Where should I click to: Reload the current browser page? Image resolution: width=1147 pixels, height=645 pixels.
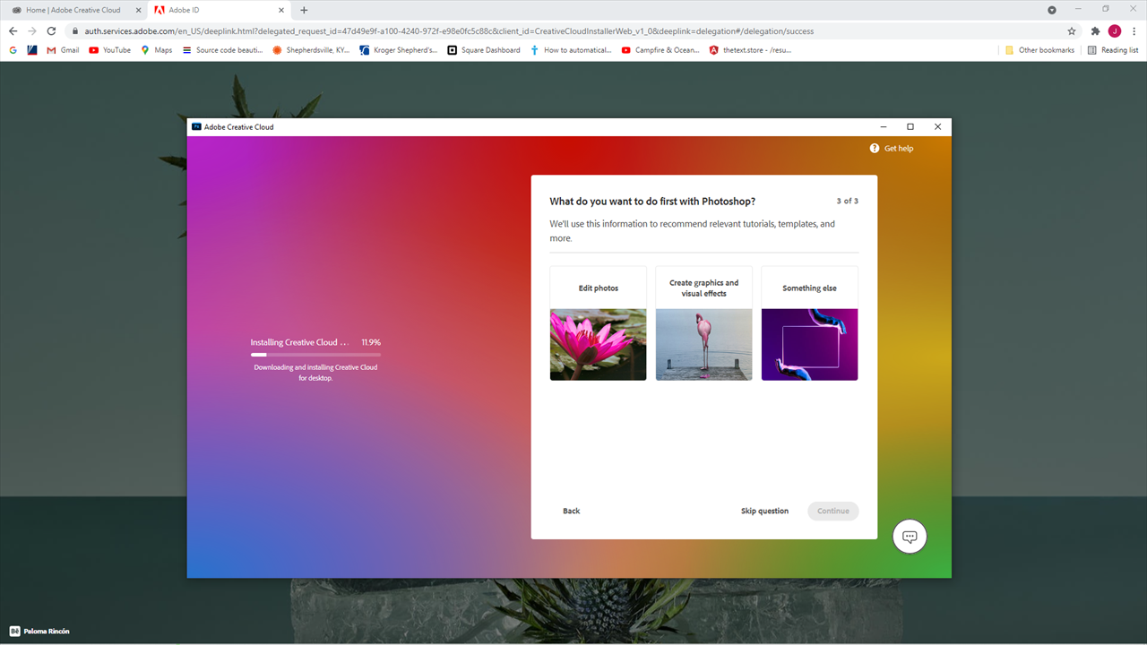click(51, 30)
